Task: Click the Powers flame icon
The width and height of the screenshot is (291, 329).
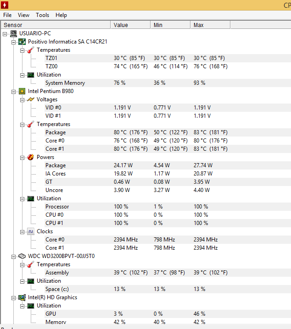Action: coord(31,157)
